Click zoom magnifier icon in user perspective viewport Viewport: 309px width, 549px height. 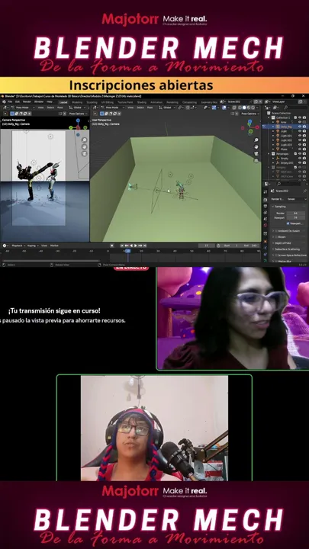pos(256,140)
